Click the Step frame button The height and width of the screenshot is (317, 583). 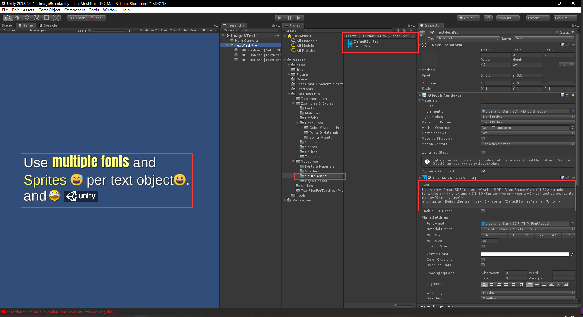coord(299,18)
